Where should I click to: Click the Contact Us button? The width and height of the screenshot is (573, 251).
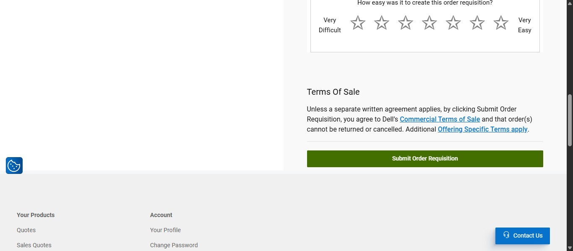pos(522,235)
